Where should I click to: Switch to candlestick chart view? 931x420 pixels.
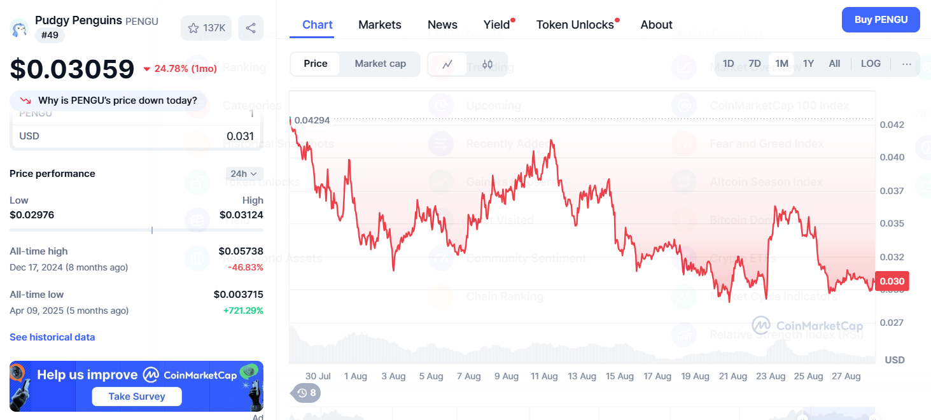487,64
